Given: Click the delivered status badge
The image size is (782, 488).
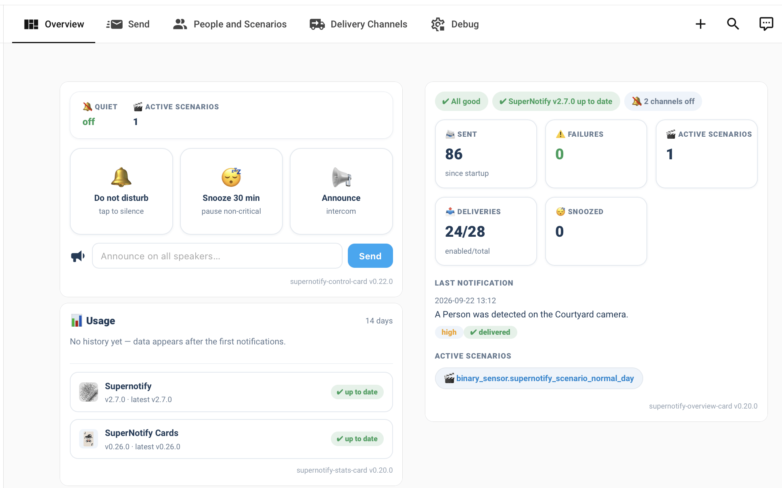Looking at the screenshot, I should [x=490, y=332].
